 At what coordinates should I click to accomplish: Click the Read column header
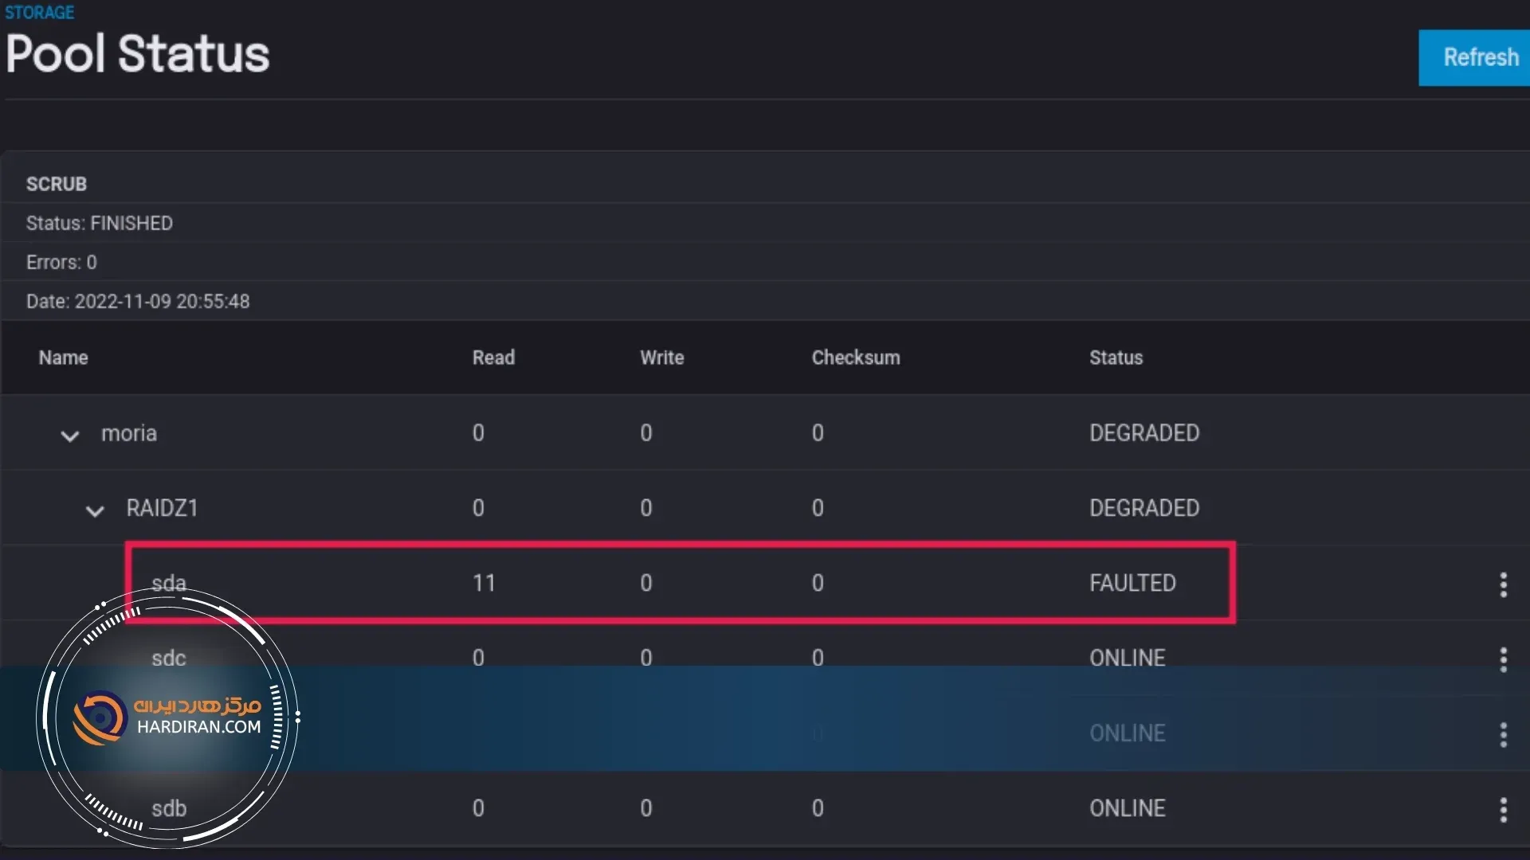coord(493,358)
